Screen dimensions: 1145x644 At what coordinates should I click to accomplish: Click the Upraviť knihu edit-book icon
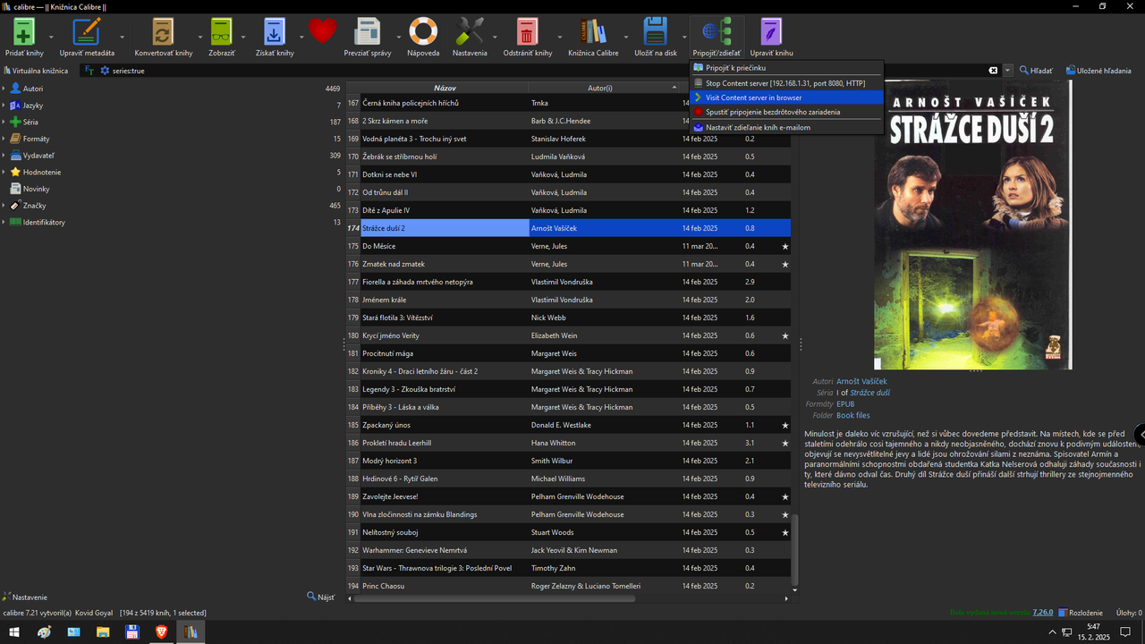pos(771,32)
